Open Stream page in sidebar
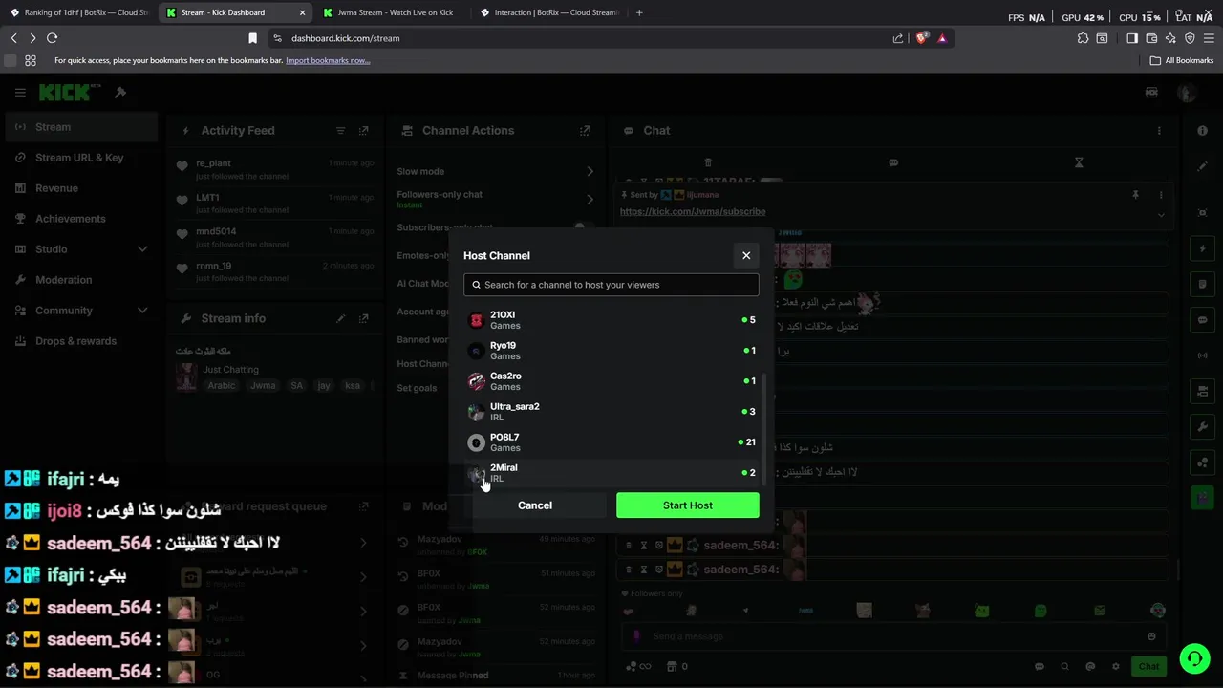Viewport: 1223px width, 688px height. pos(79,127)
